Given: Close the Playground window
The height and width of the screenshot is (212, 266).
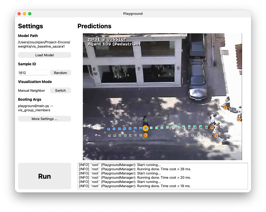Looking at the screenshot, I should 19,14.
